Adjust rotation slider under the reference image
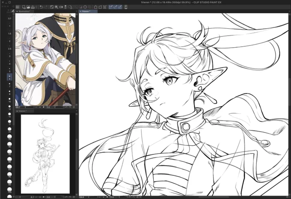291x199 pixels. (59, 107)
